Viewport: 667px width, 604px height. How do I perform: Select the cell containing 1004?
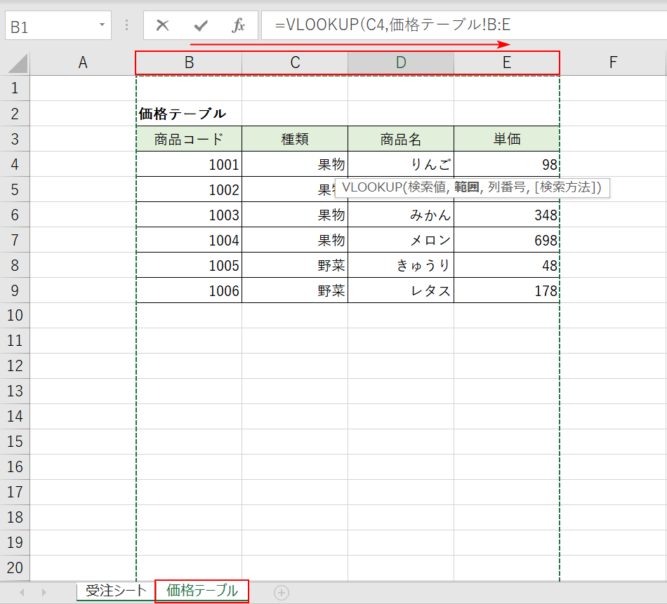point(189,240)
